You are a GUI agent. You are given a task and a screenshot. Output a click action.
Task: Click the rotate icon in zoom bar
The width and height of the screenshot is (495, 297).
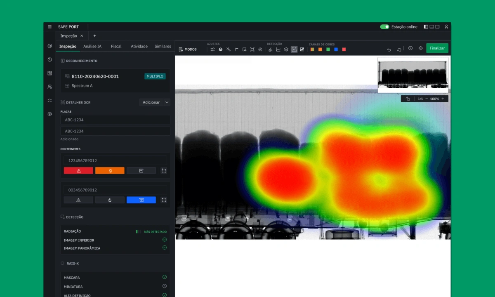click(408, 99)
